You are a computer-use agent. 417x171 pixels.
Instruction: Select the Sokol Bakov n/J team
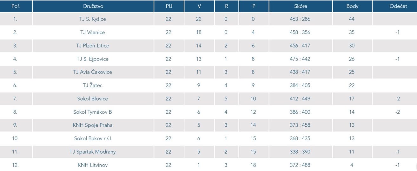pyautogui.click(x=93, y=139)
